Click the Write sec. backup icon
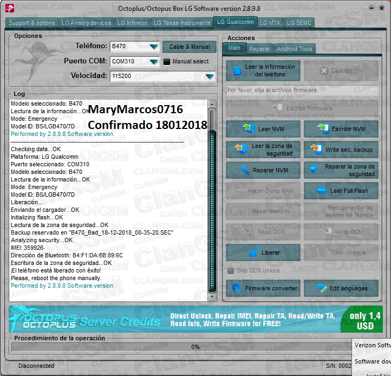Viewport: 391px width, 376px height. [x=316, y=149]
